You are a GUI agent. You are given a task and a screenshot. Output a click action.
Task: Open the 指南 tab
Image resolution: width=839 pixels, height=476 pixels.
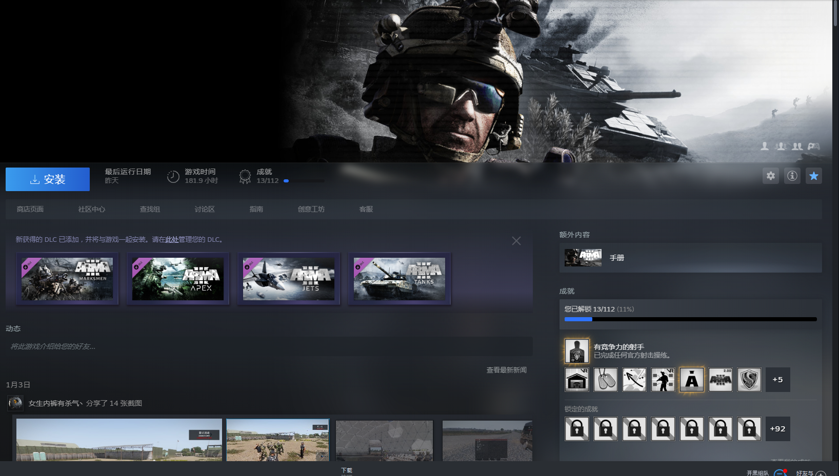pos(256,209)
